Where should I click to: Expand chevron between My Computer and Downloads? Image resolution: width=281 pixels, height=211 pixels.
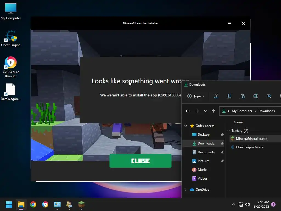(255, 111)
